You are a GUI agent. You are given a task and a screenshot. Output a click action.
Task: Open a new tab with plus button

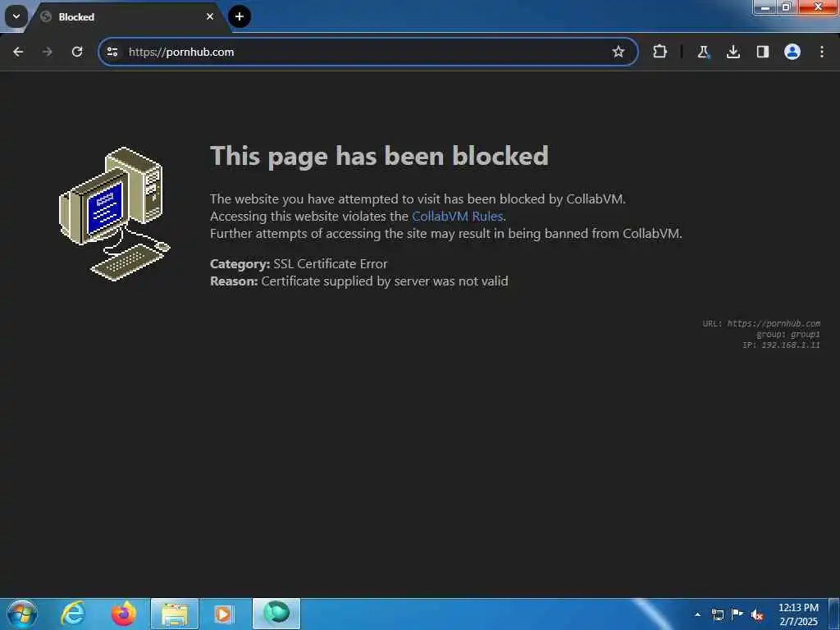pos(240,16)
